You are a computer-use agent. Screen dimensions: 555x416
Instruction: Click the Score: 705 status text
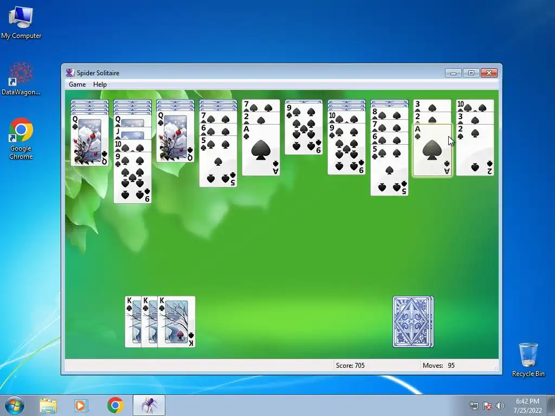350,366
